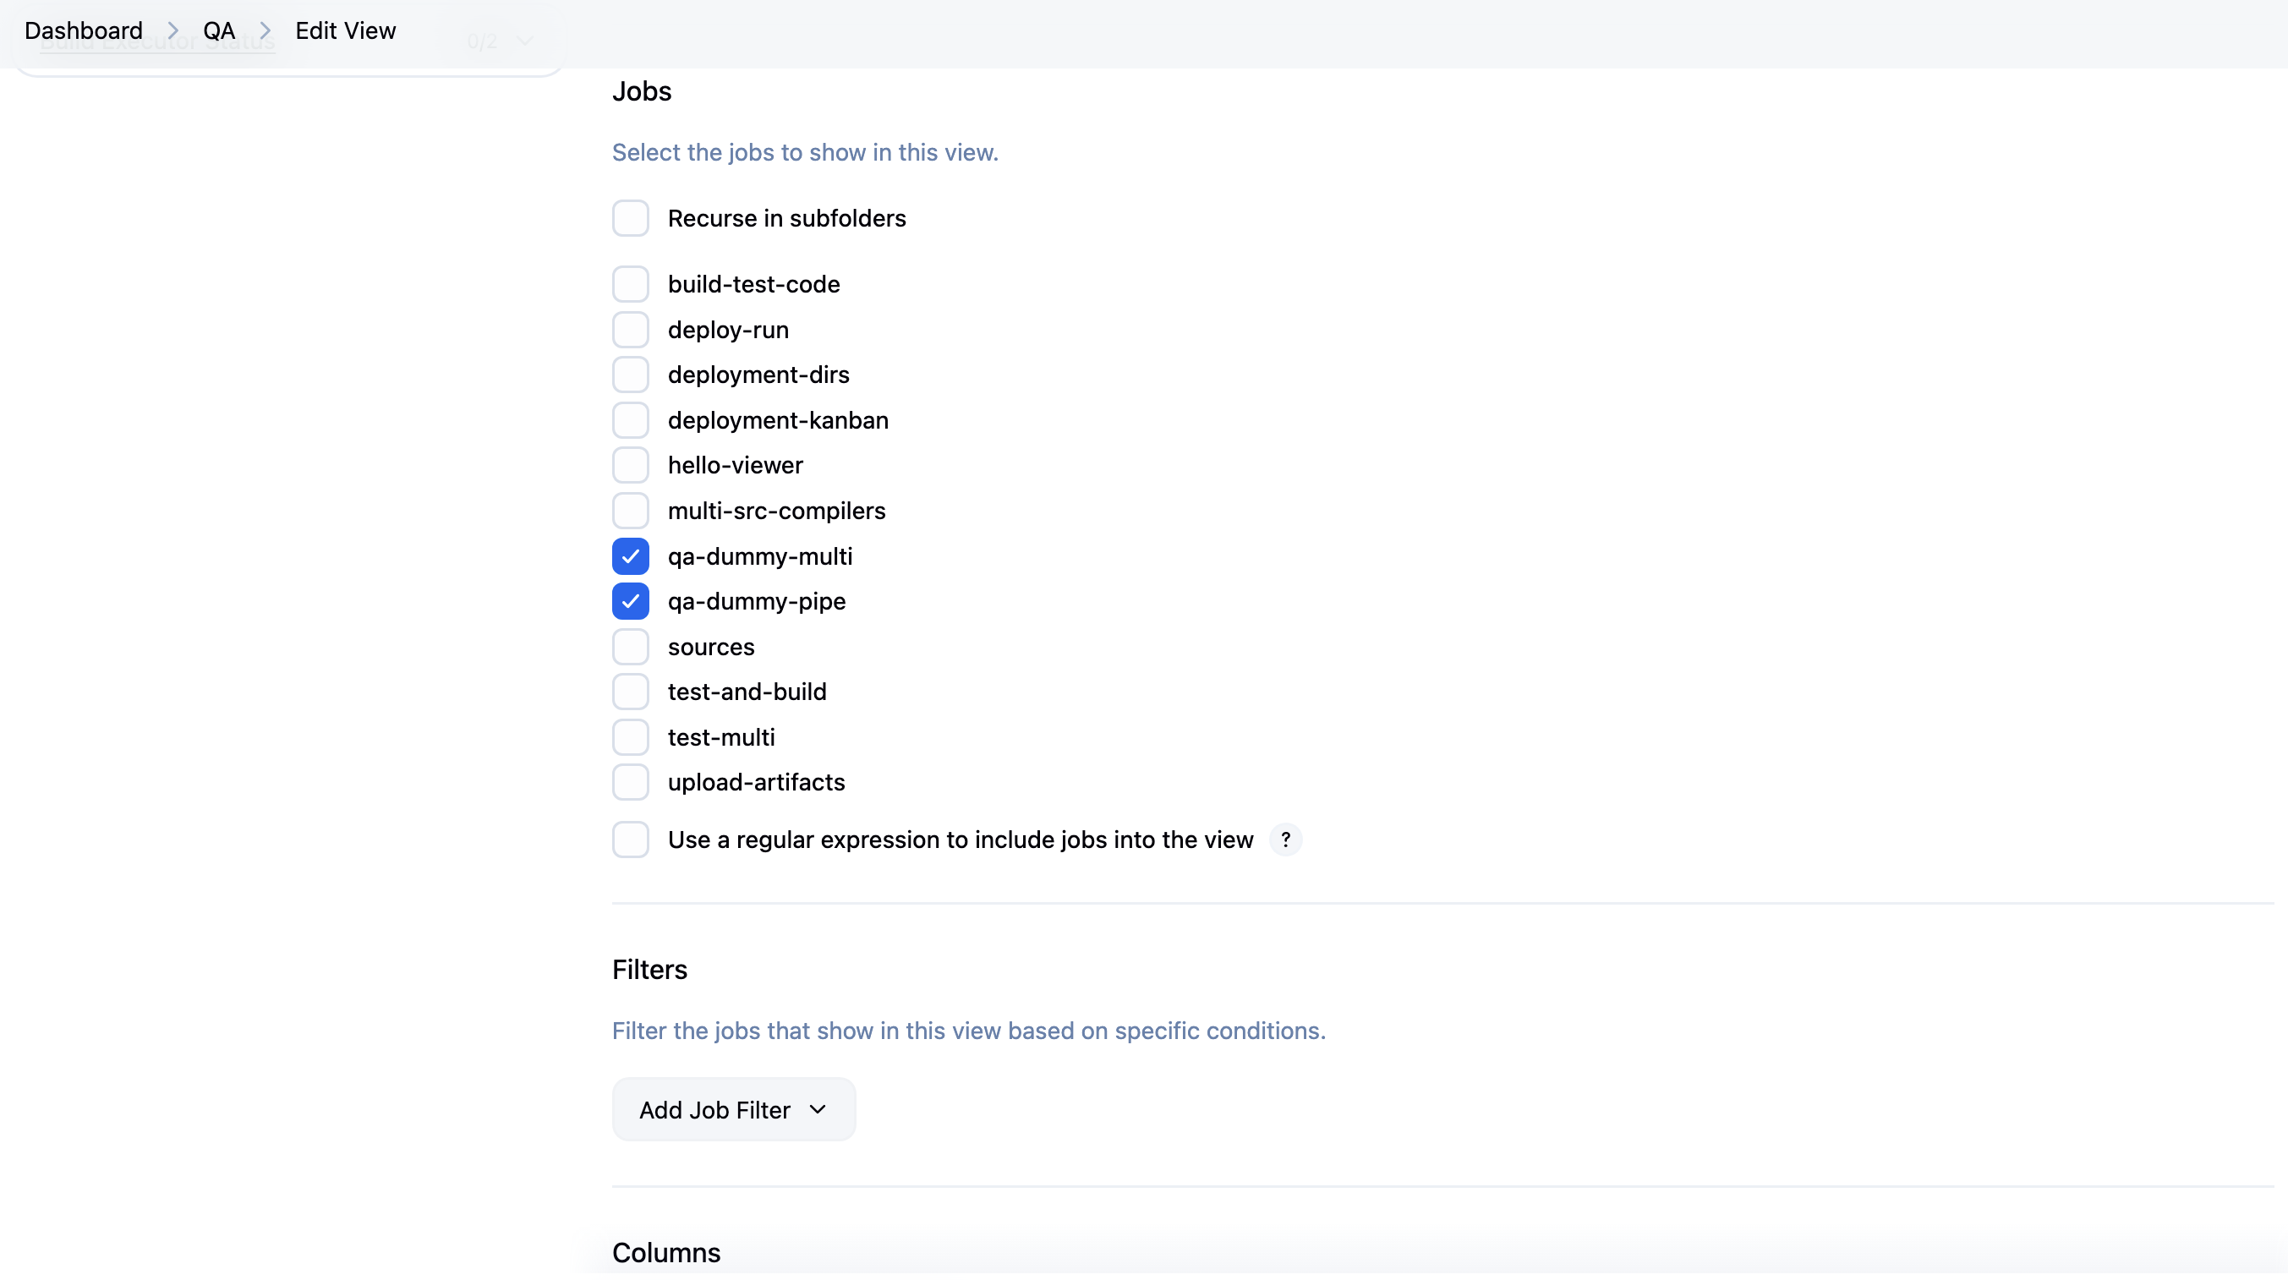
Task: Enable Recurse in subfolders checkbox
Action: pos(631,218)
